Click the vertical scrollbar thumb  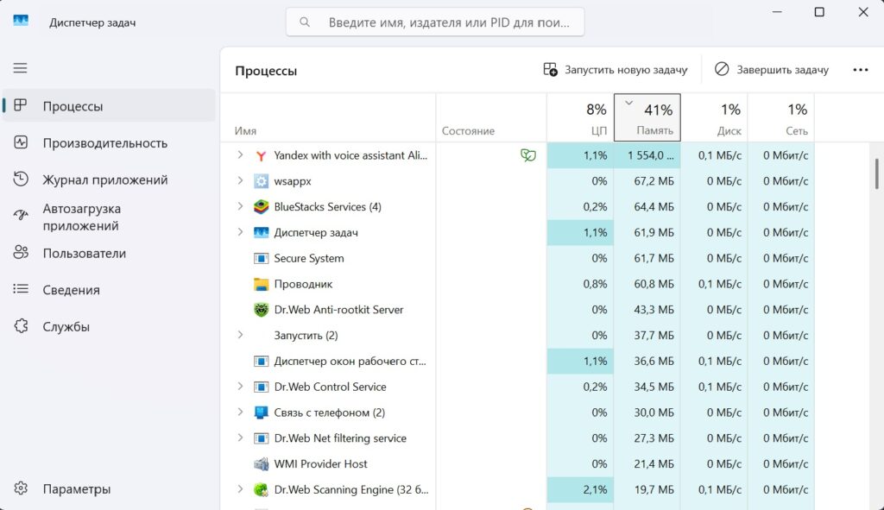pos(877,174)
